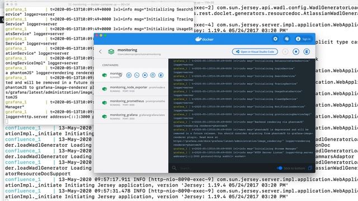The image size is (358, 201).
Task: Select monitoring_prometheus container
Action: click(131, 103)
